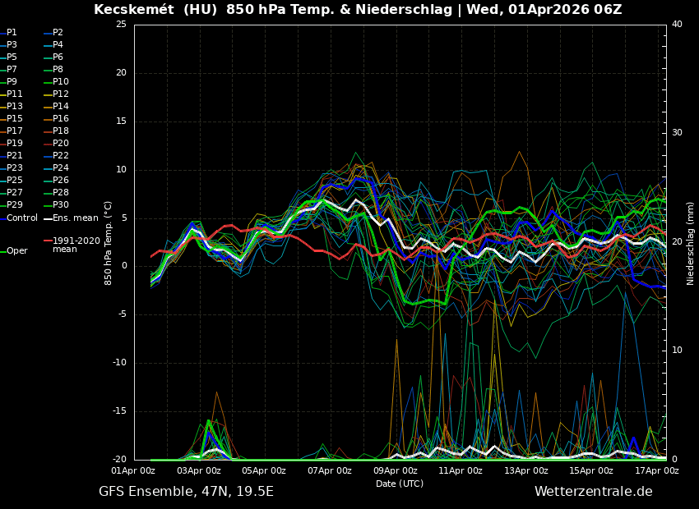Click the Oper legend entry
The height and width of the screenshot is (509, 699).
[x=17, y=250]
